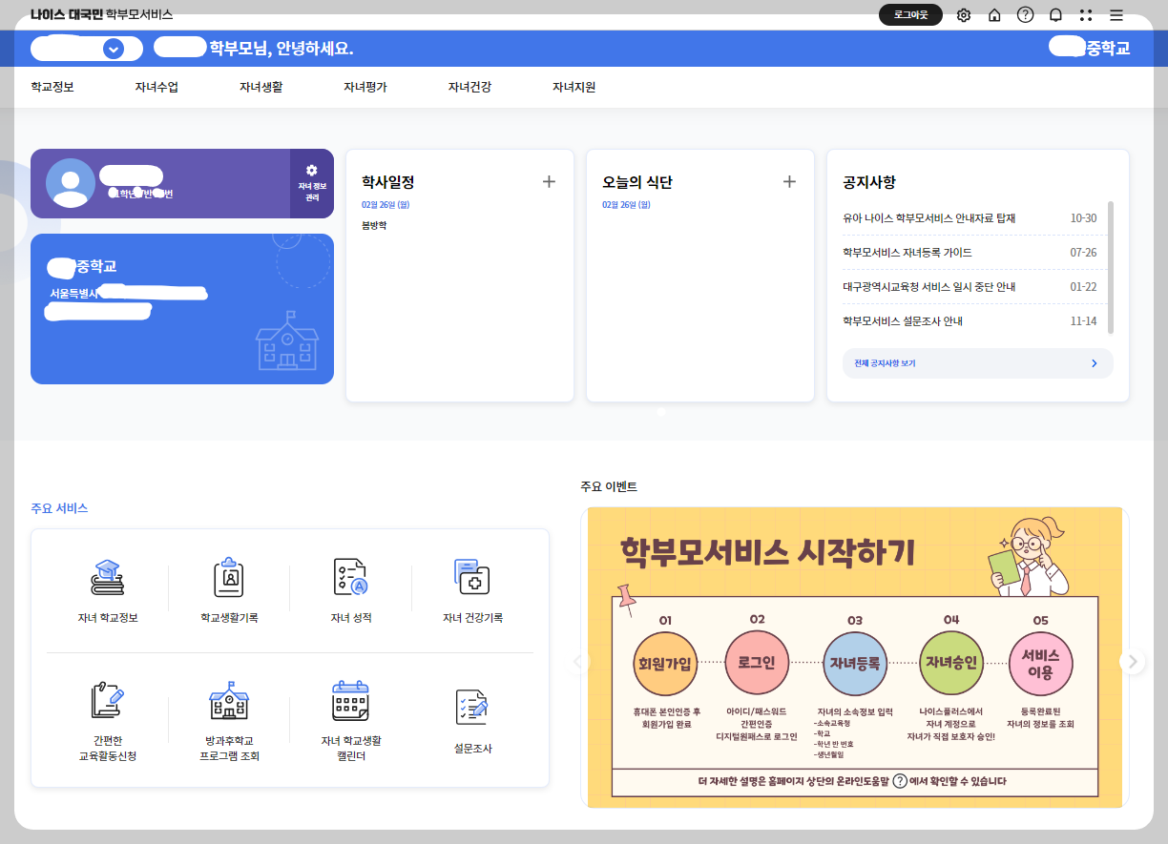This screenshot has height=844, width=1168.
Task: Open the 자녀건강 menu
Action: click(467, 86)
